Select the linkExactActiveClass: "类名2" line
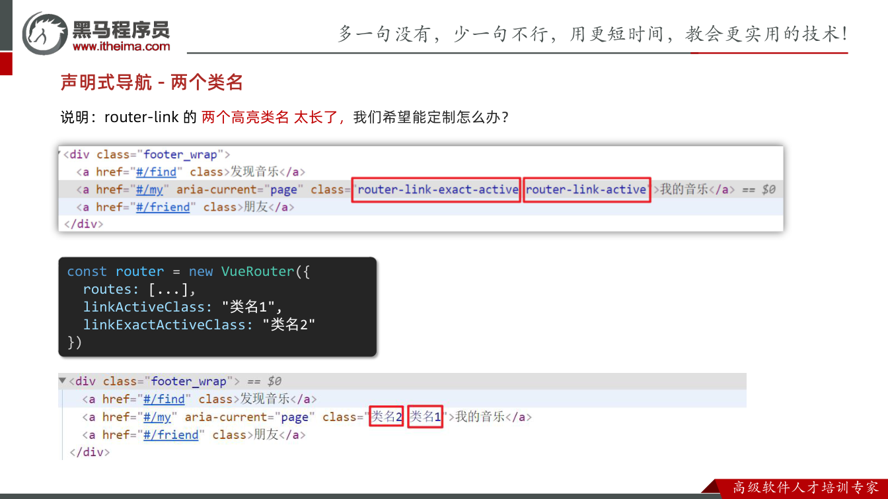888x499 pixels. point(199,325)
